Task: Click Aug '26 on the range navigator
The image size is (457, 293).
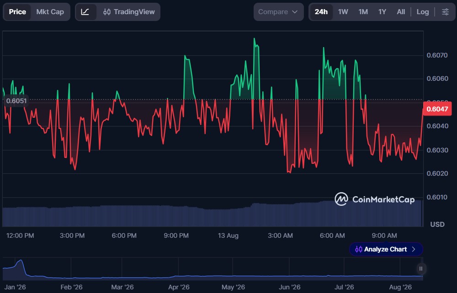Action: tap(400, 287)
